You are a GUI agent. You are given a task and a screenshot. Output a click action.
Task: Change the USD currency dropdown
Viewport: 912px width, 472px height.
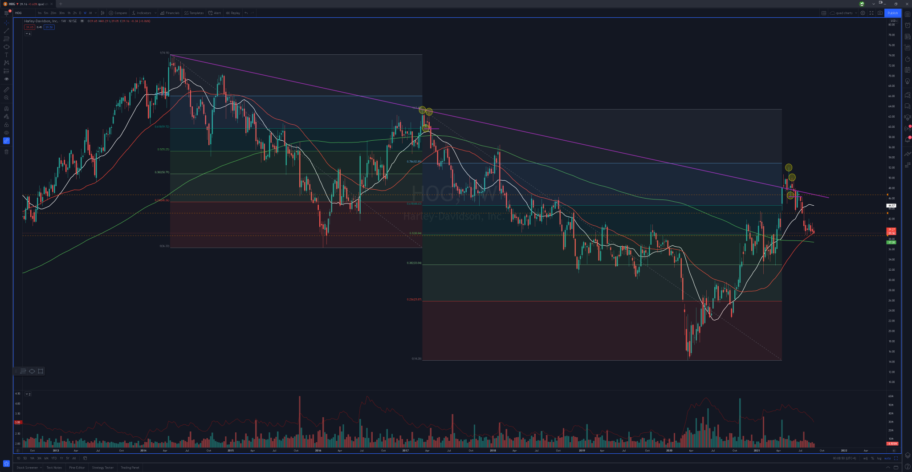click(x=894, y=20)
